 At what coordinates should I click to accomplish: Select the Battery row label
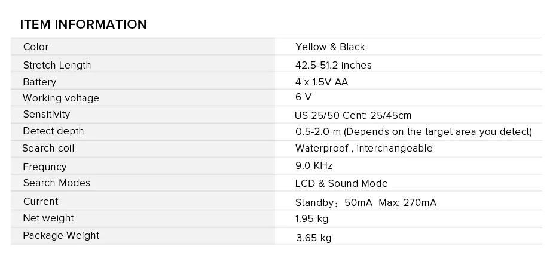[39, 82]
